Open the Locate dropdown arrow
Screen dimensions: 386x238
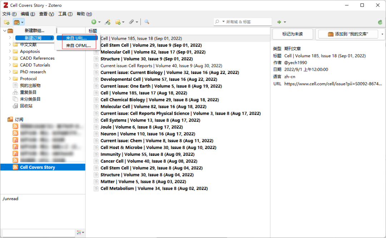285,22
